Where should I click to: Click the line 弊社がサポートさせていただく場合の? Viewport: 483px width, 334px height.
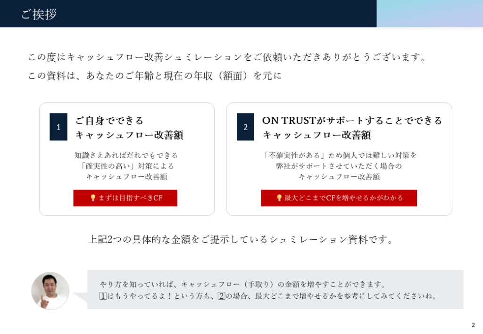coord(339,166)
